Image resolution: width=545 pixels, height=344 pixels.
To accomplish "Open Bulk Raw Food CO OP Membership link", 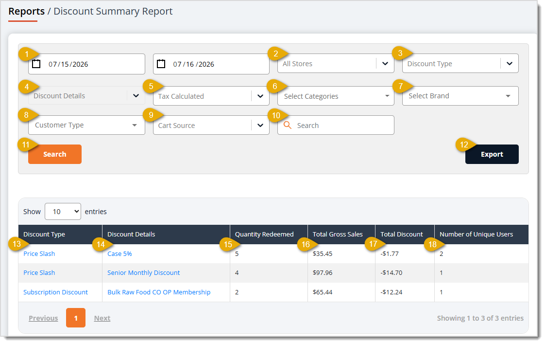I will click(x=159, y=292).
